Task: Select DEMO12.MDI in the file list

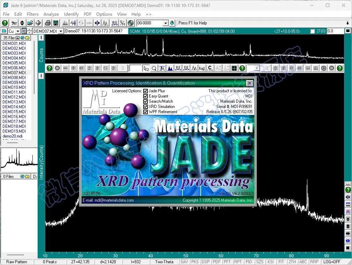Action: 14,97
